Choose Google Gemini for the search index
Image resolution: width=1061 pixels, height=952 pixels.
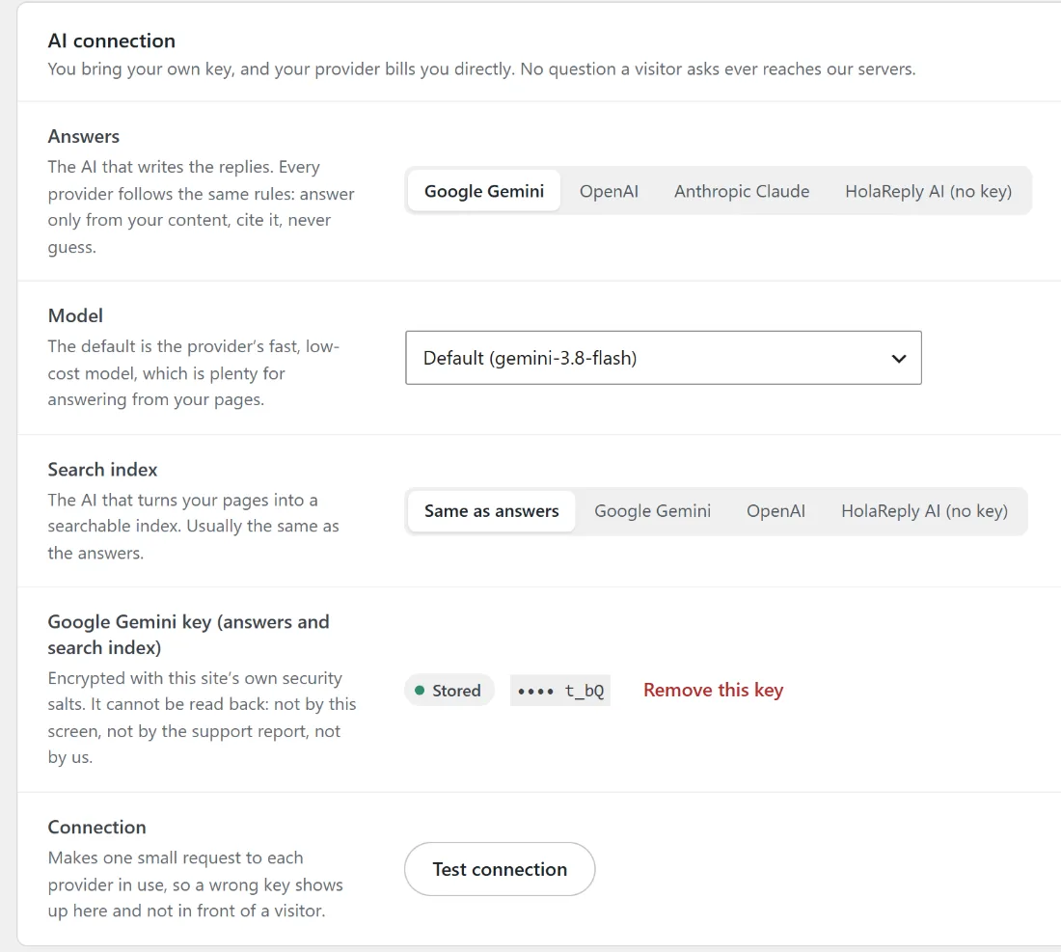click(652, 511)
